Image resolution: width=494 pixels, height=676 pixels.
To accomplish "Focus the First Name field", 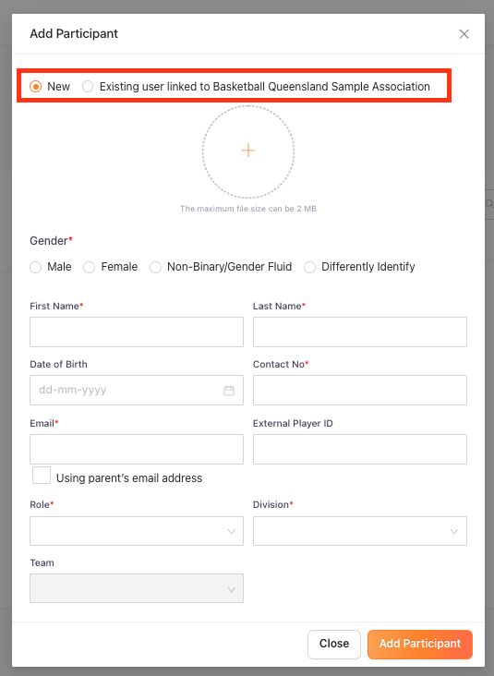I will click(x=137, y=332).
